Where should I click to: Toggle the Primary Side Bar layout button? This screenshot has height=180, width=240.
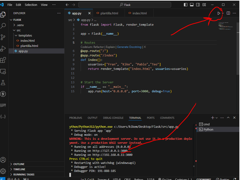pyautogui.click(x=185, y=5)
